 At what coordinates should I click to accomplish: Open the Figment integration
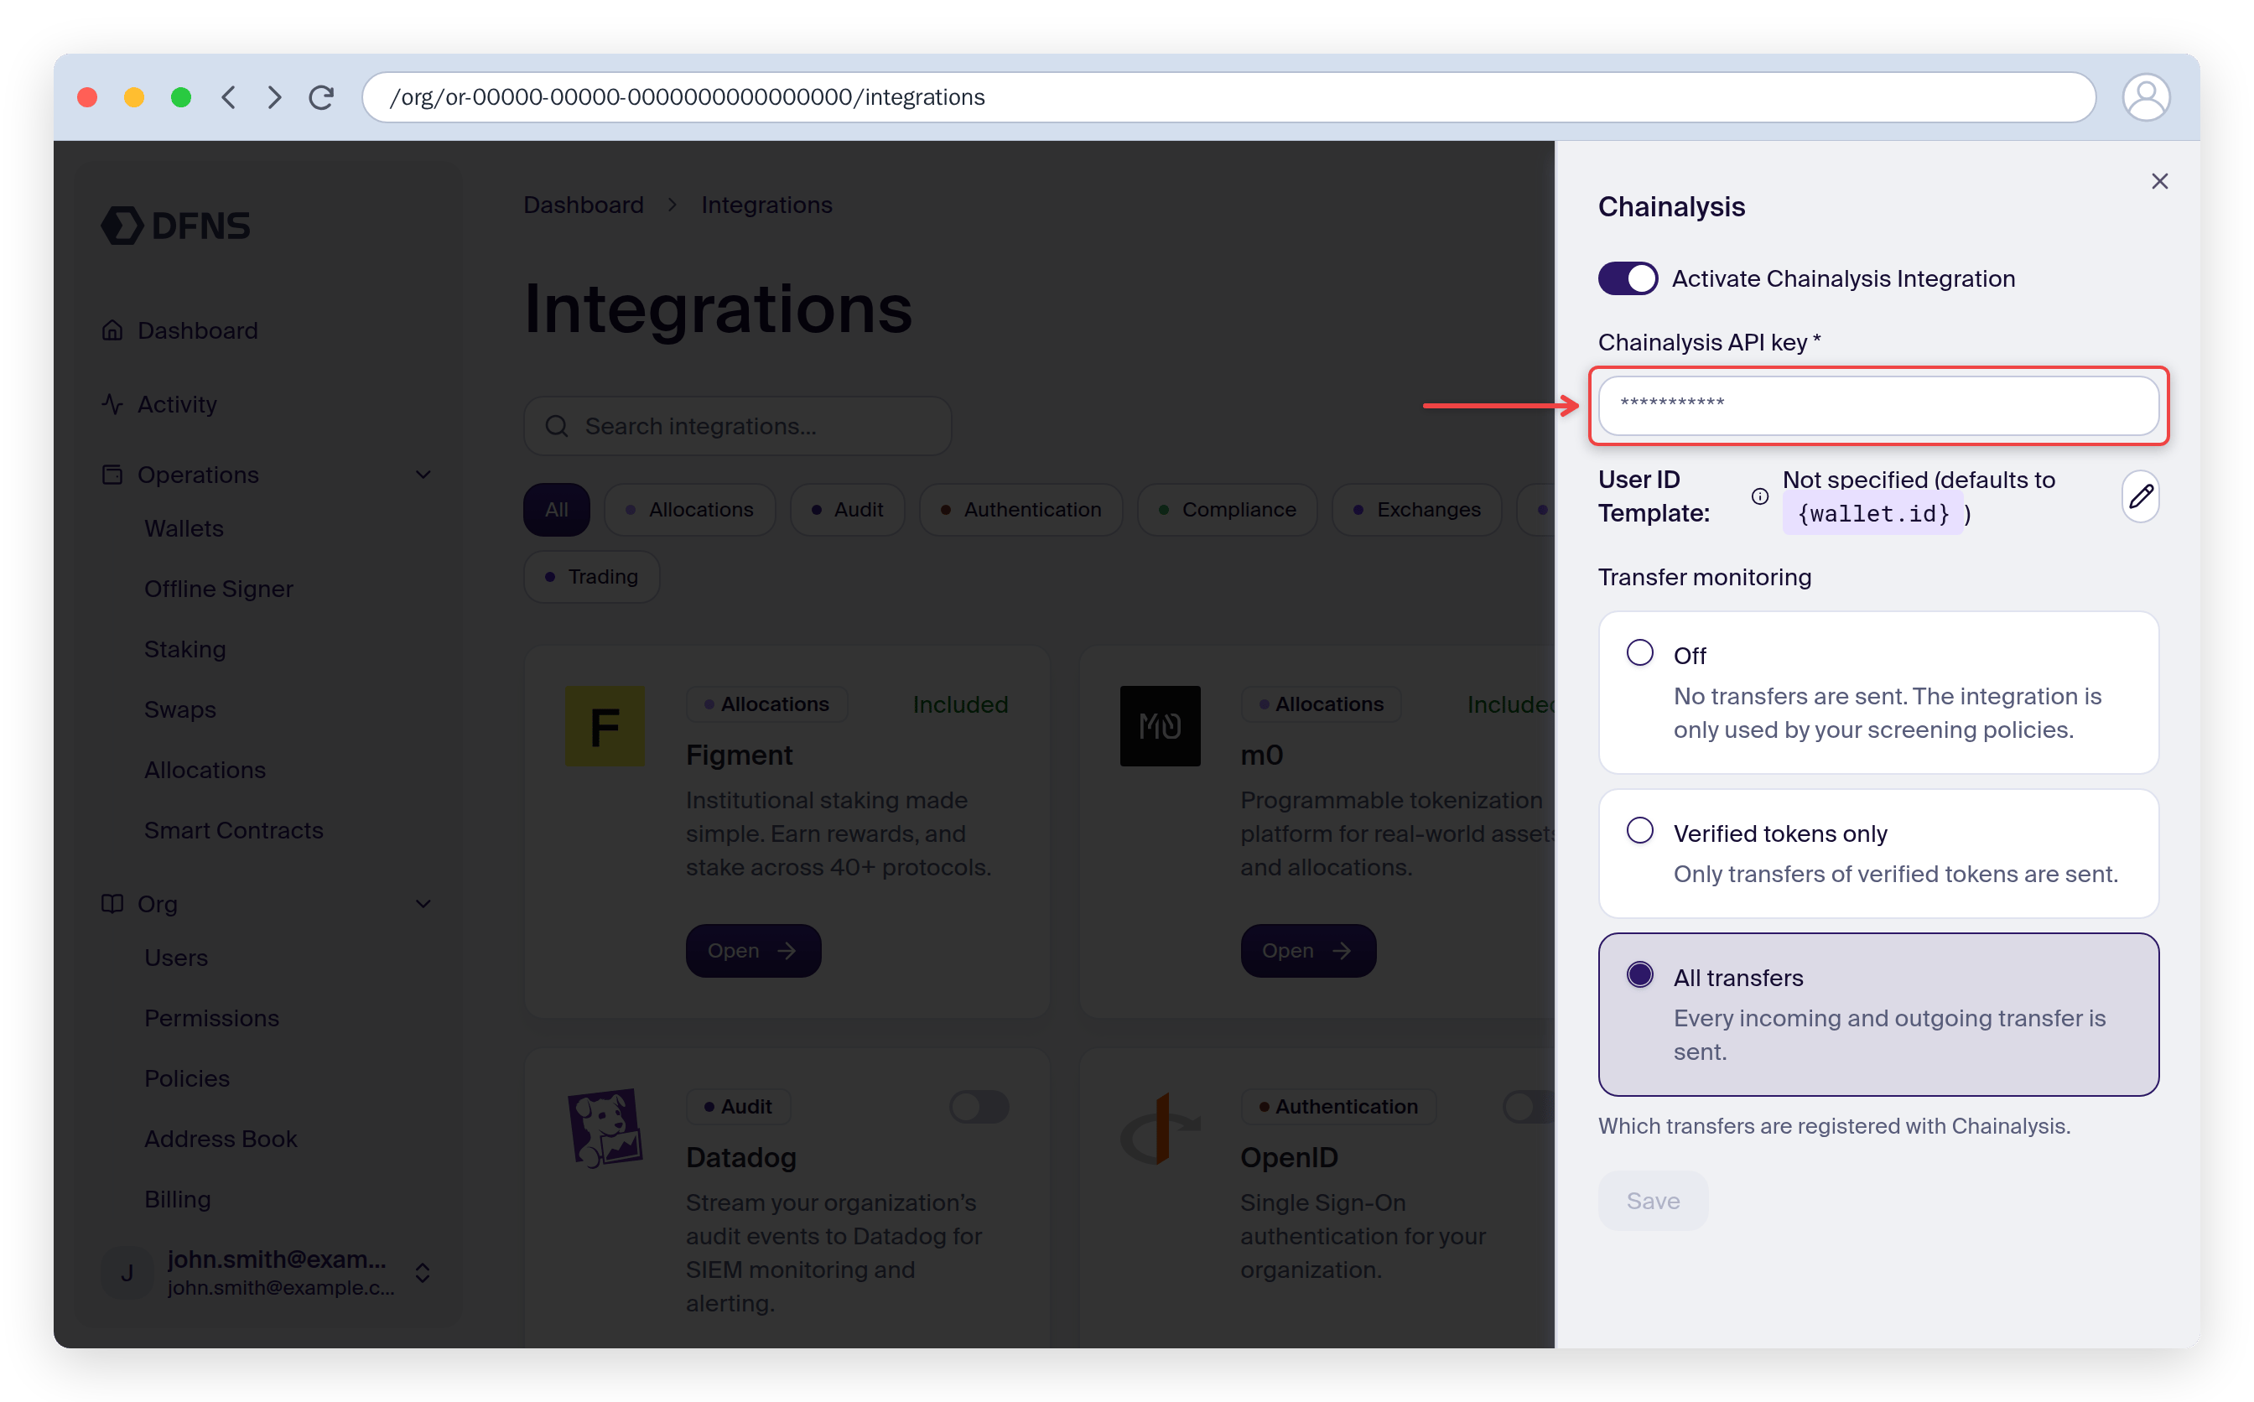[753, 950]
